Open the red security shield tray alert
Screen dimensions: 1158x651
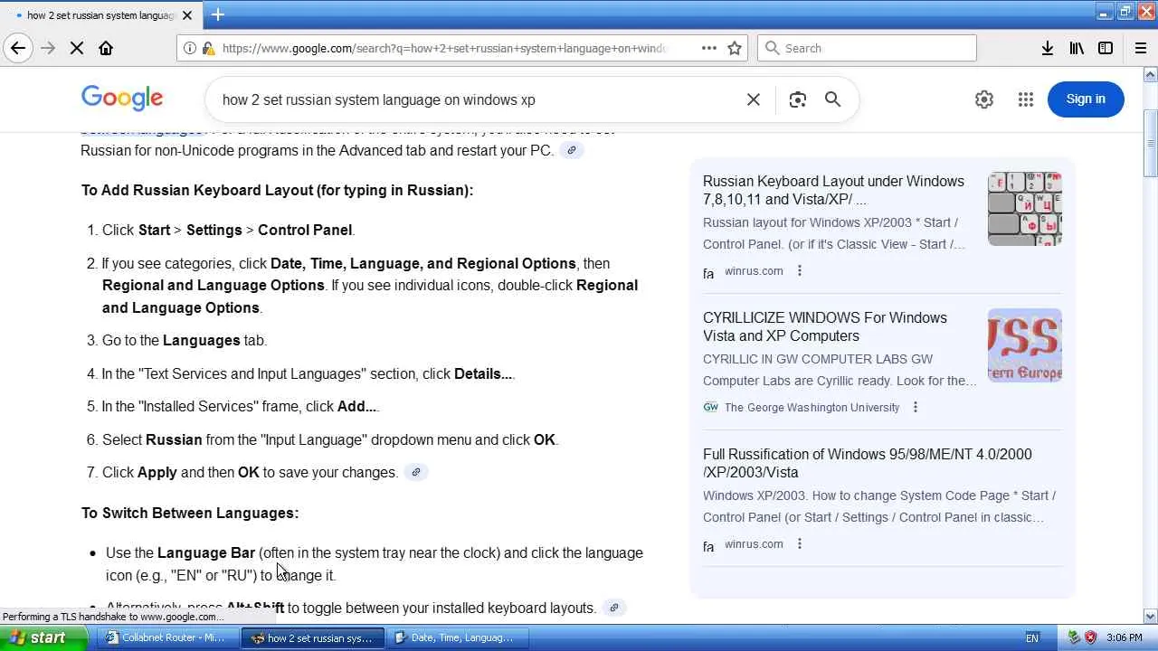click(x=1091, y=637)
